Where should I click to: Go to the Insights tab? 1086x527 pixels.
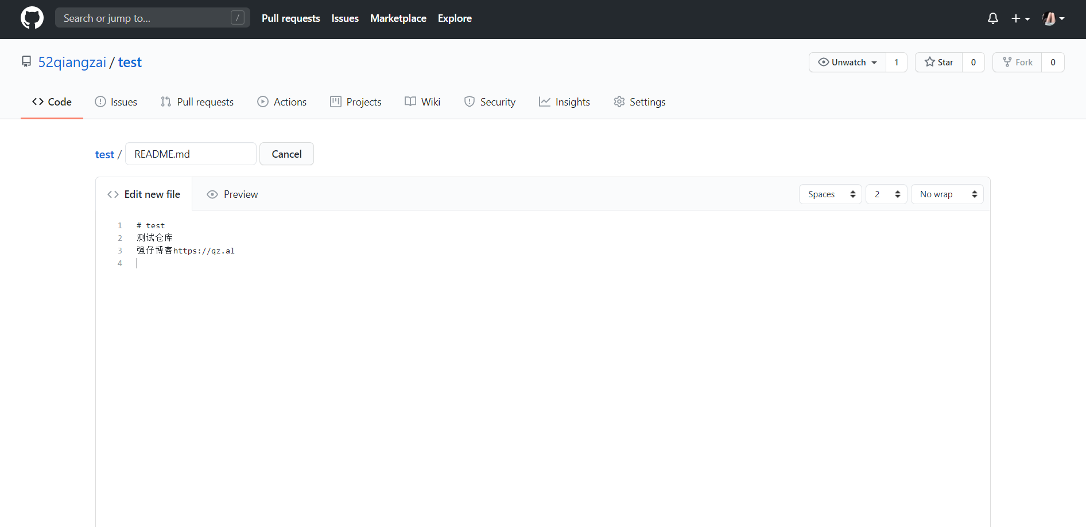tap(564, 102)
